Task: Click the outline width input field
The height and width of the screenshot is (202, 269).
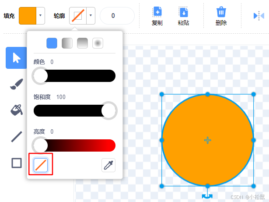Action: 117,16
